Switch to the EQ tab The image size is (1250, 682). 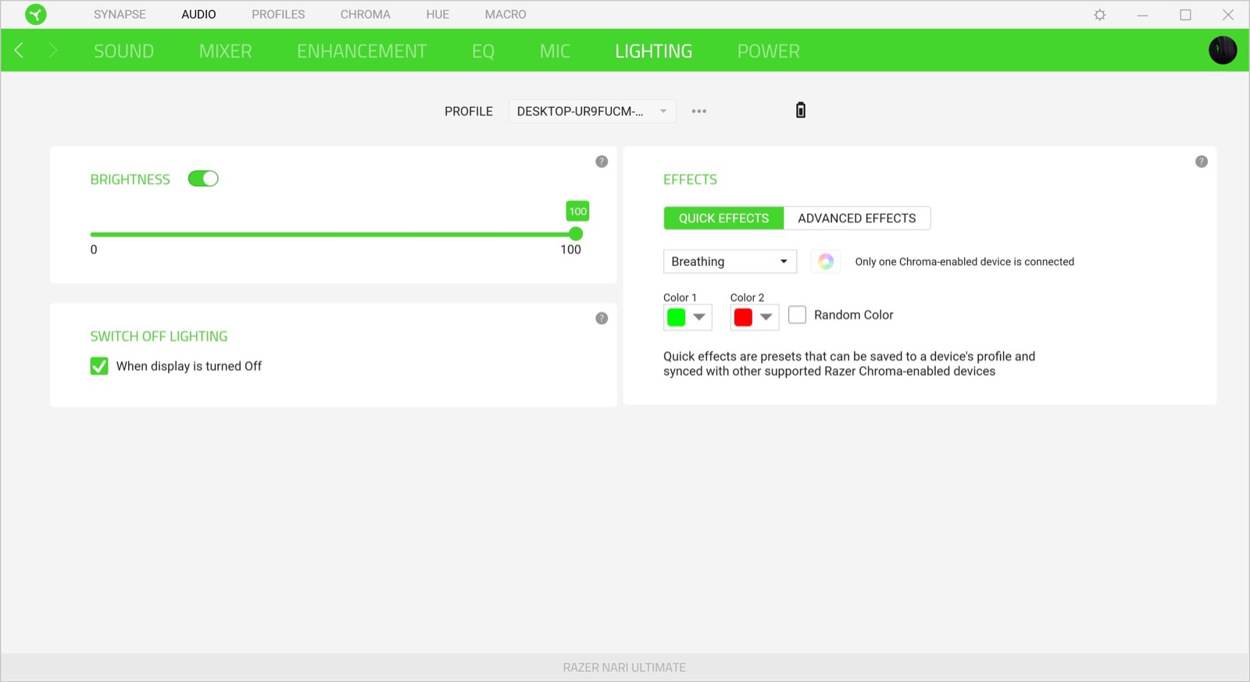pos(483,52)
